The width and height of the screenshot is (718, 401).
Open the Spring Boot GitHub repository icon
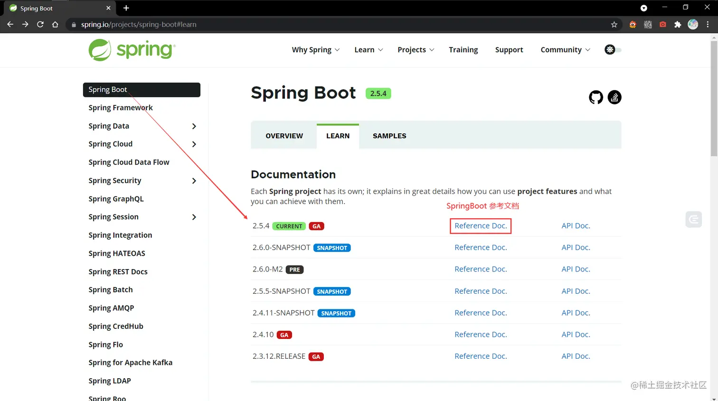point(596,97)
